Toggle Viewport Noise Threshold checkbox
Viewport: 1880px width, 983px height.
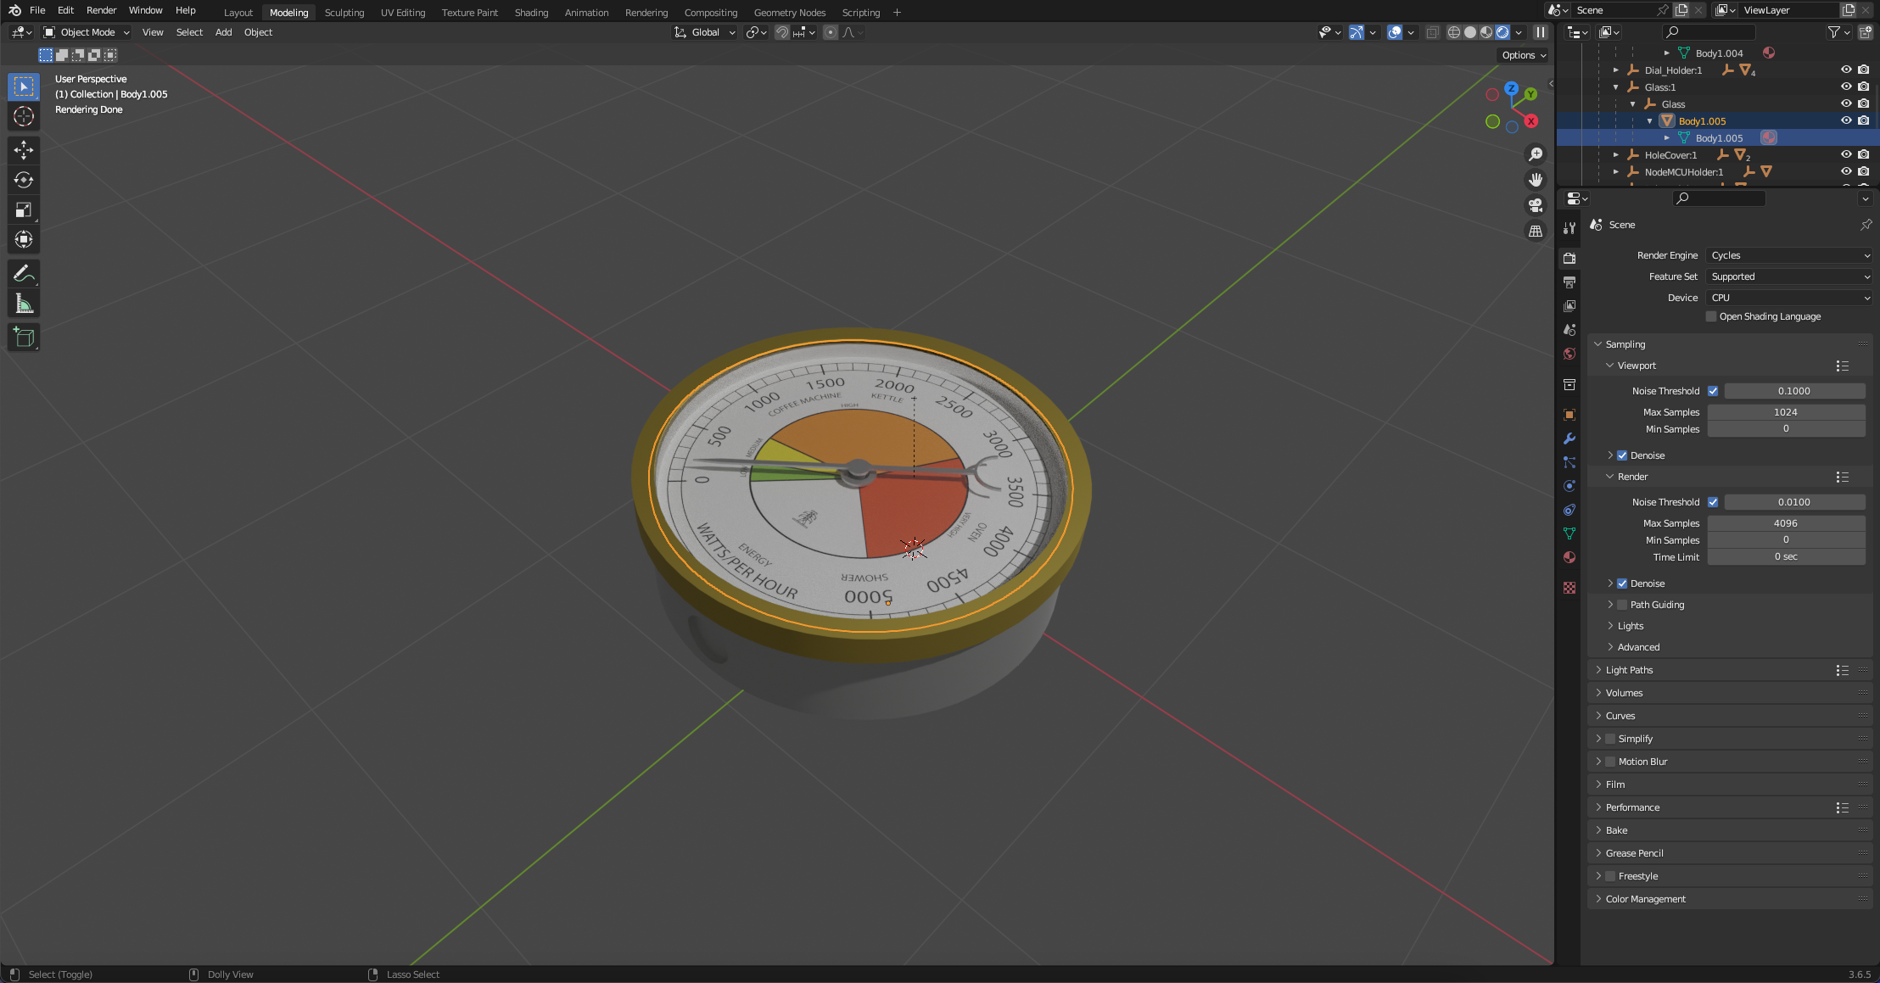coord(1713,391)
